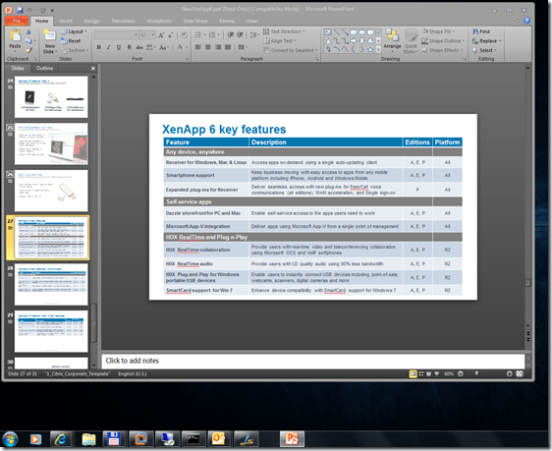This screenshot has height=451, width=552.
Task: Click the Find button
Action: pyautogui.click(x=481, y=31)
